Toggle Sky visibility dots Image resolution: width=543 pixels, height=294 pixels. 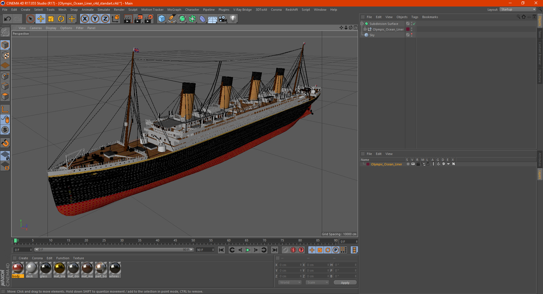coord(411,35)
